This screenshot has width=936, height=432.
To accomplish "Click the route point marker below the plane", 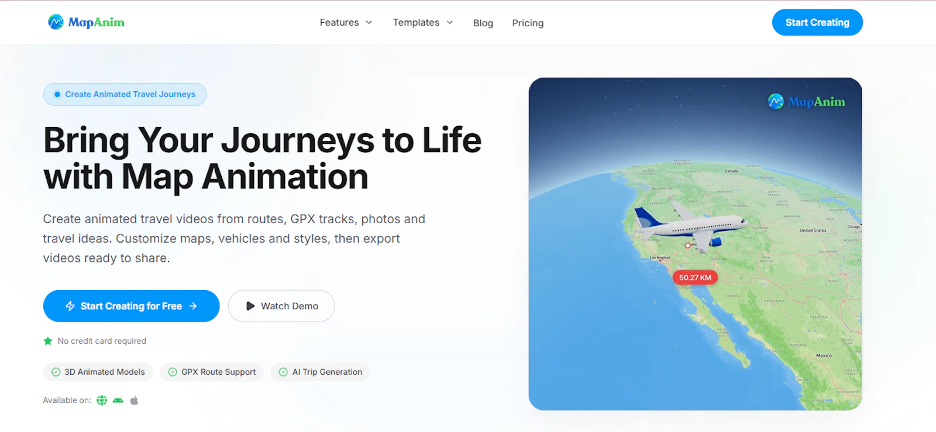I will 688,246.
